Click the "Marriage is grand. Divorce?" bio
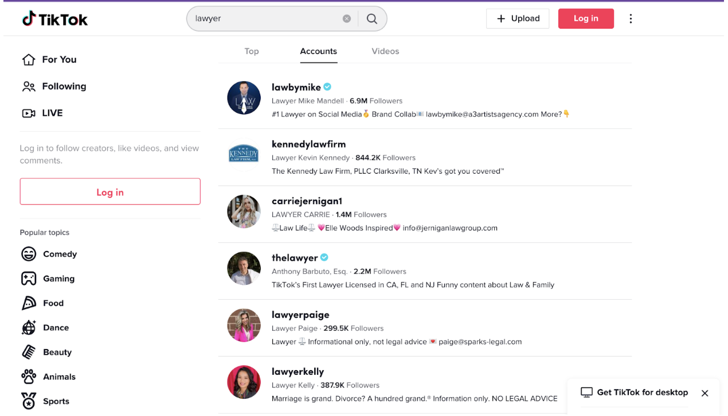The height and width of the screenshot is (416, 728). click(x=414, y=398)
